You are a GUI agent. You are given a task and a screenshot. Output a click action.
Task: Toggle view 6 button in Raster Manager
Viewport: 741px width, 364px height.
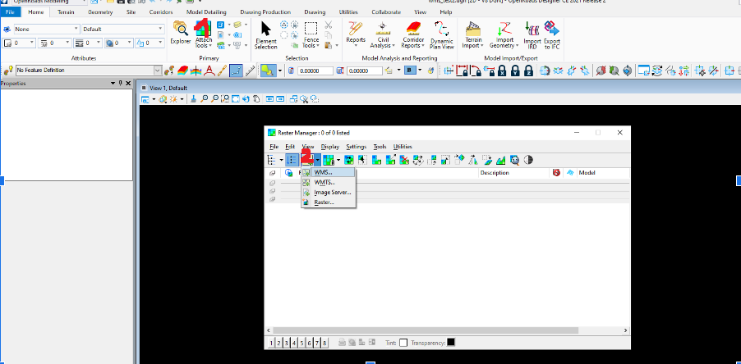click(309, 343)
